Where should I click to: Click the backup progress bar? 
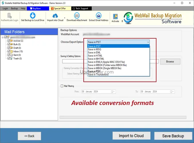click(x=123, y=117)
